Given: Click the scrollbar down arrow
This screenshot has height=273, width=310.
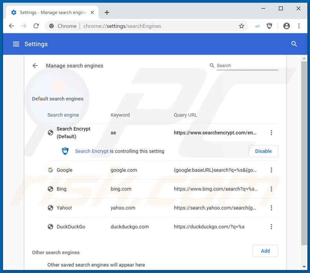Looking at the screenshot, I should coord(304,267).
